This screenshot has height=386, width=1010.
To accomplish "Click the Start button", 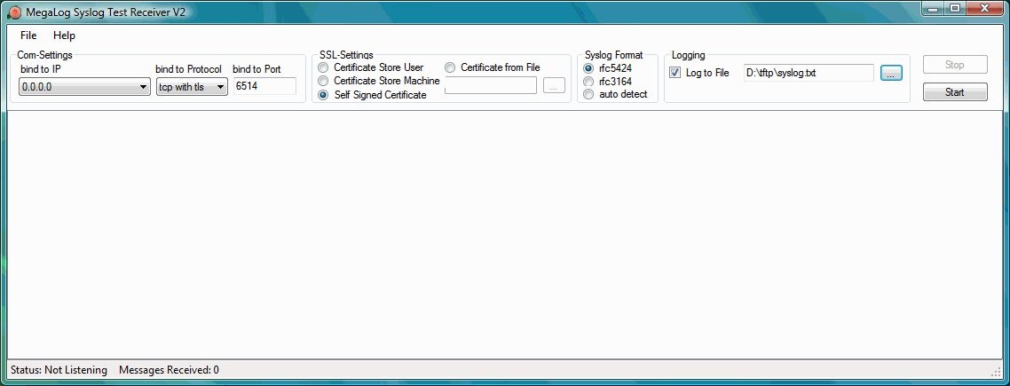I will click(x=955, y=92).
